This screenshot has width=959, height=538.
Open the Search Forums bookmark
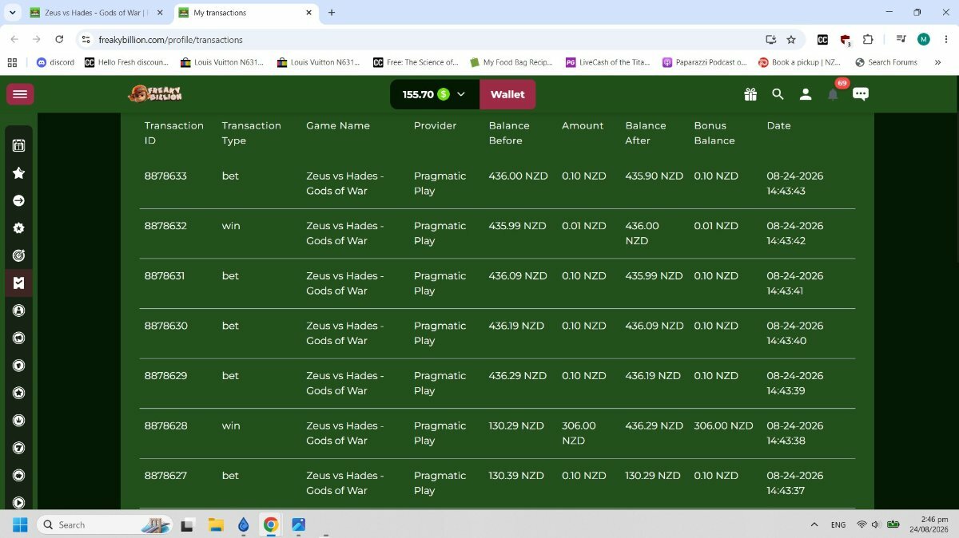point(885,62)
